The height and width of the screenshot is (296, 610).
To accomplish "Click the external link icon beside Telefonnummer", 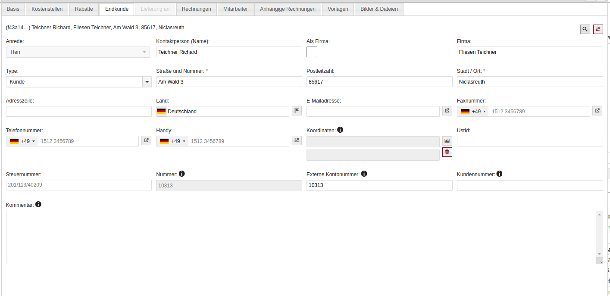I will click(x=146, y=140).
